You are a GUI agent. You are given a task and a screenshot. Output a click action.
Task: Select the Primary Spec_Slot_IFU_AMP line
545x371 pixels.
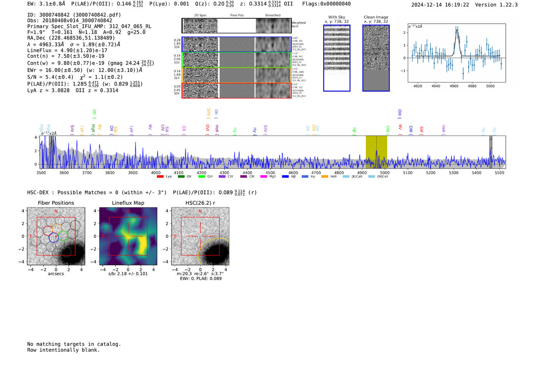click(x=90, y=26)
